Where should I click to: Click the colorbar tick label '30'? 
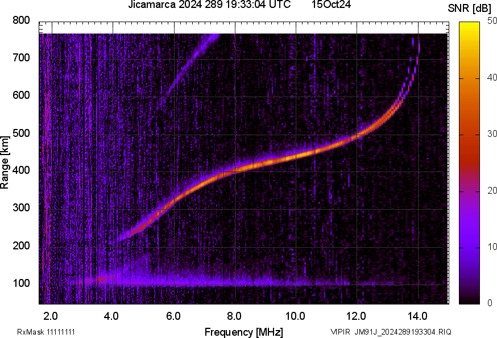(492, 134)
